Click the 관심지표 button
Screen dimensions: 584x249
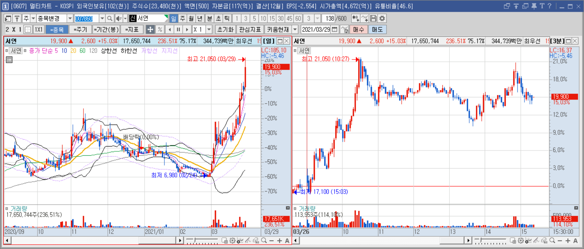click(250, 29)
